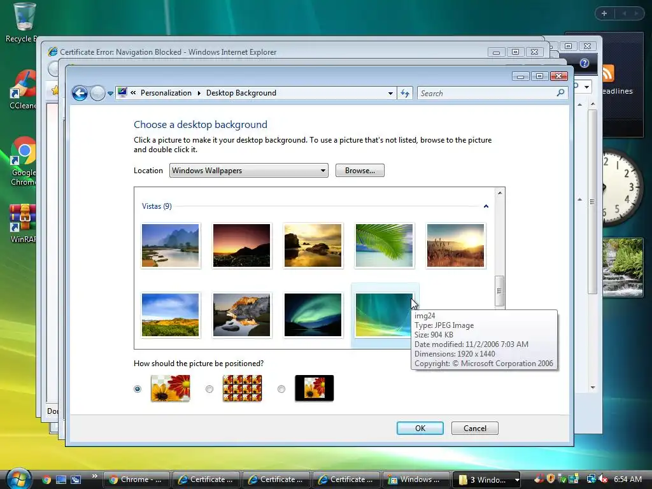652x489 pixels.
Task: Switch to the Chrome taskbar button
Action: pyautogui.click(x=136, y=479)
